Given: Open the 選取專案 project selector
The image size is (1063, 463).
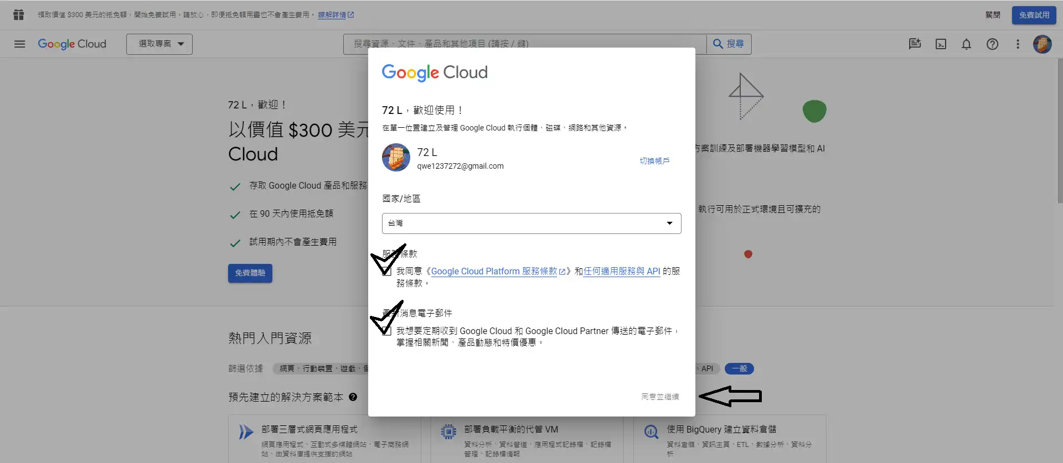Looking at the screenshot, I should (159, 44).
